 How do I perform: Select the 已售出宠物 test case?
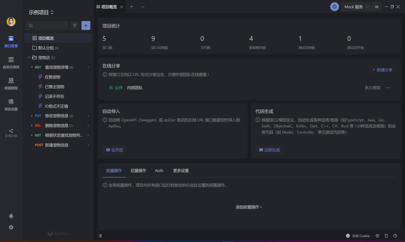pos(54,87)
